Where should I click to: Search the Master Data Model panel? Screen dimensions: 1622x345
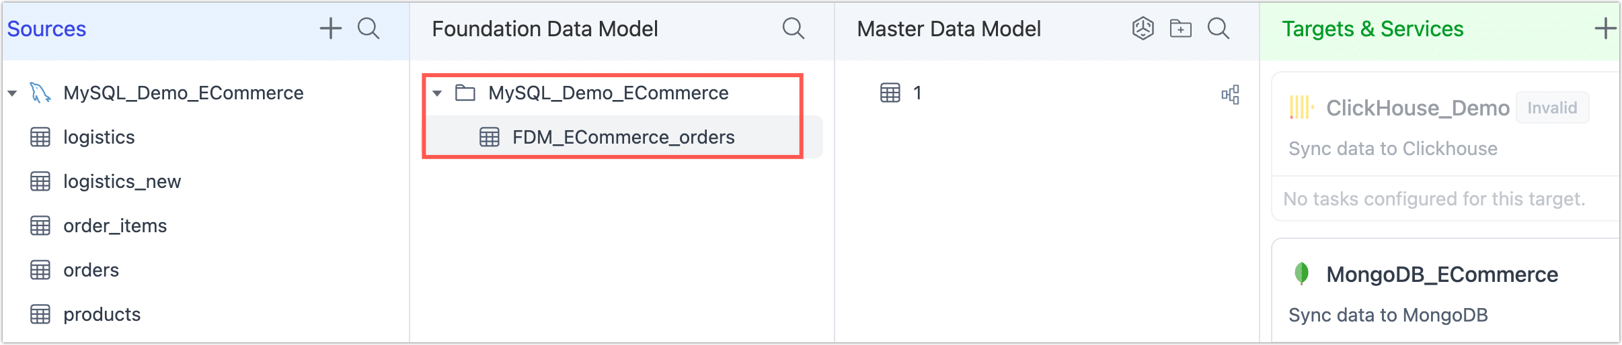pos(1219,29)
